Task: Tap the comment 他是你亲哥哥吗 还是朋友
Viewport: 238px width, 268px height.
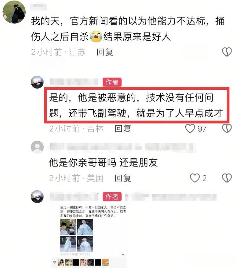Action: (x=103, y=162)
